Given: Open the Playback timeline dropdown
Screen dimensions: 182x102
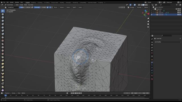Looking at the screenshot, I should (8, 93).
